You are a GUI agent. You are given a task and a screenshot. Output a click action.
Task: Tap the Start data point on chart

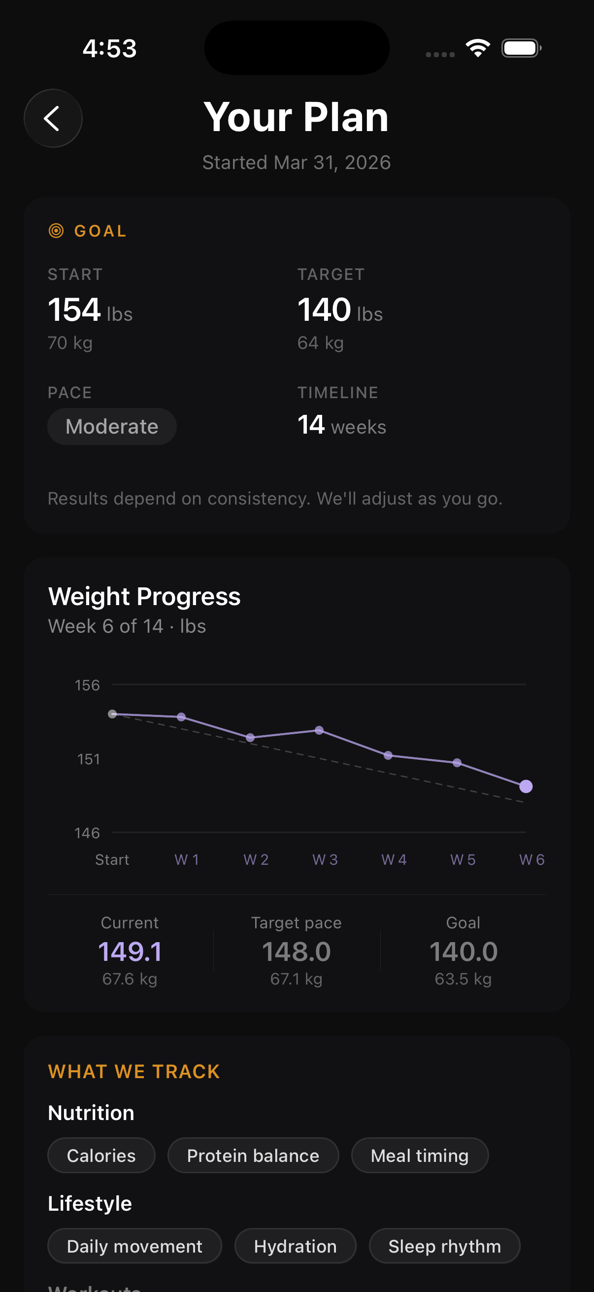pyautogui.click(x=112, y=714)
